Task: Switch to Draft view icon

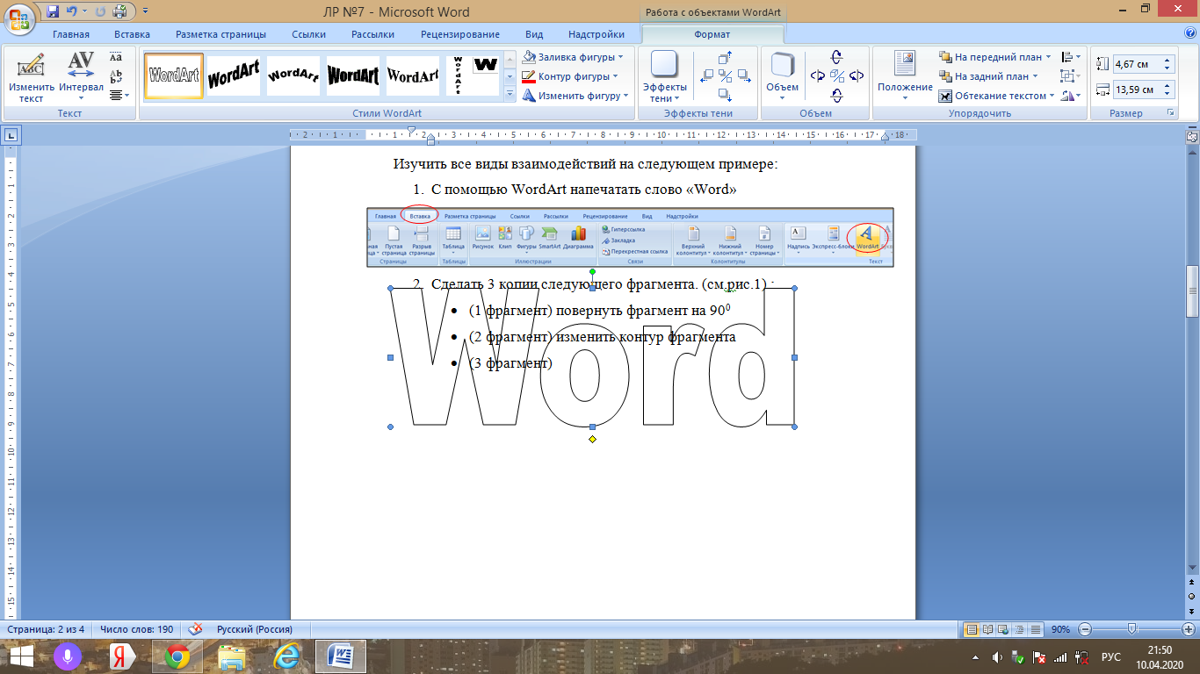Action: pos(1034,629)
